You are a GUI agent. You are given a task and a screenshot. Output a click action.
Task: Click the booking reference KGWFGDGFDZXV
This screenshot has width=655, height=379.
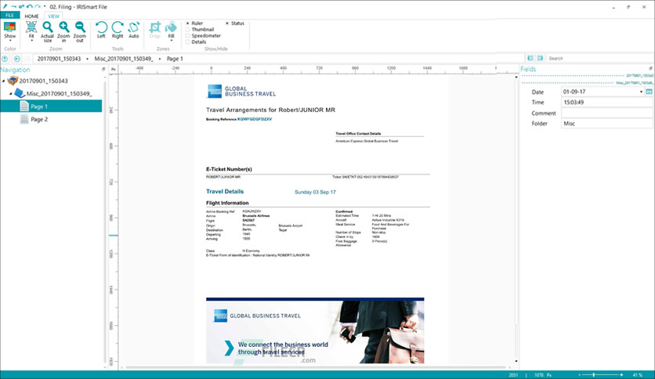255,119
